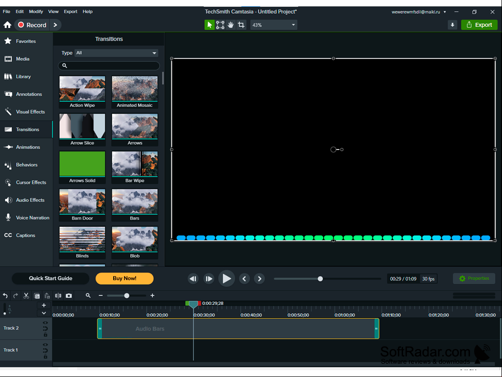Redo the last undone action
This screenshot has height=377, width=502.
pos(15,296)
